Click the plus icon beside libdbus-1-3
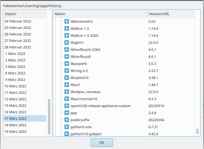 (x=67, y=28)
